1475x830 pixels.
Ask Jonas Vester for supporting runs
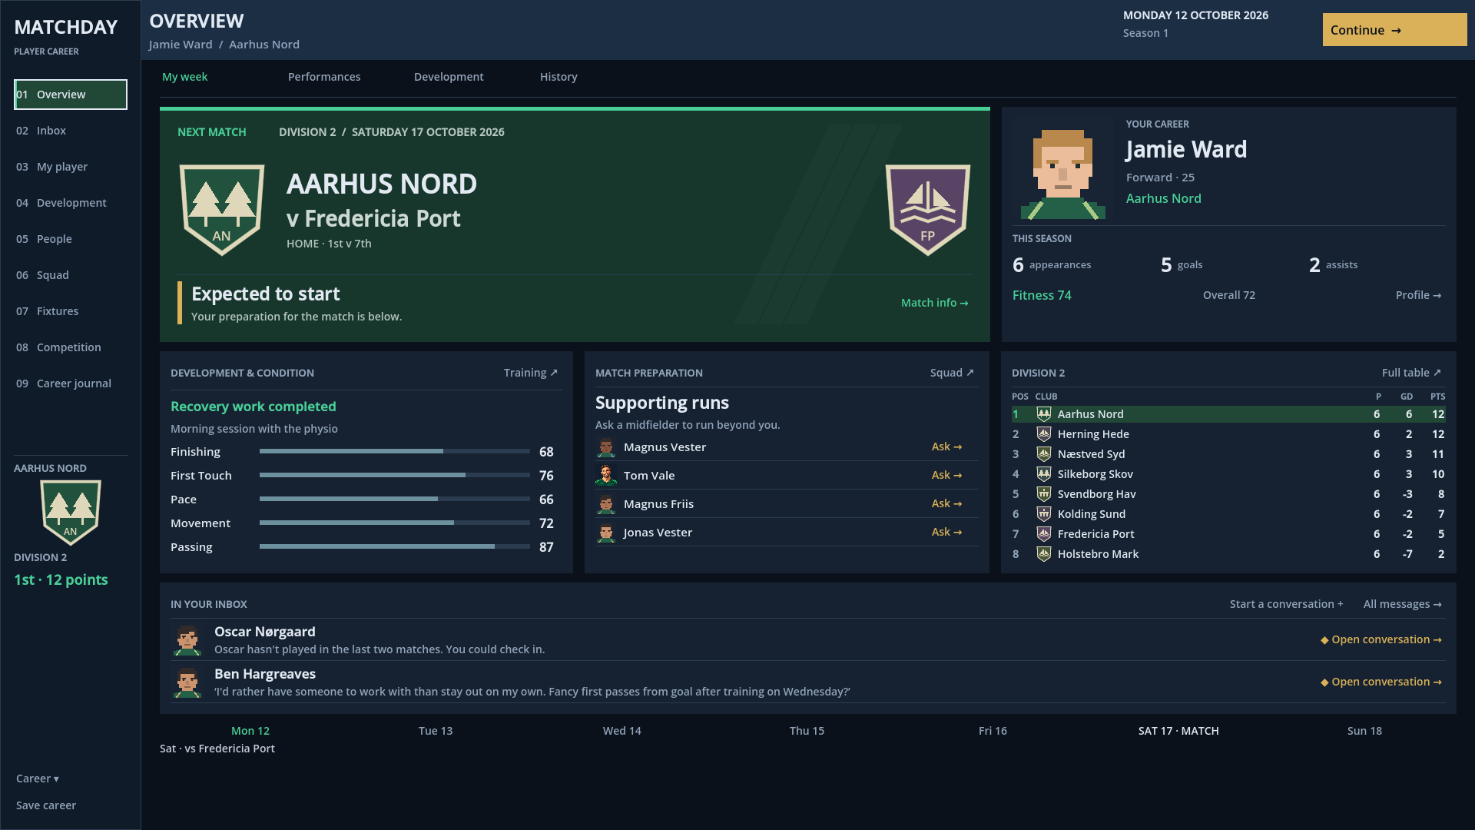(x=946, y=532)
